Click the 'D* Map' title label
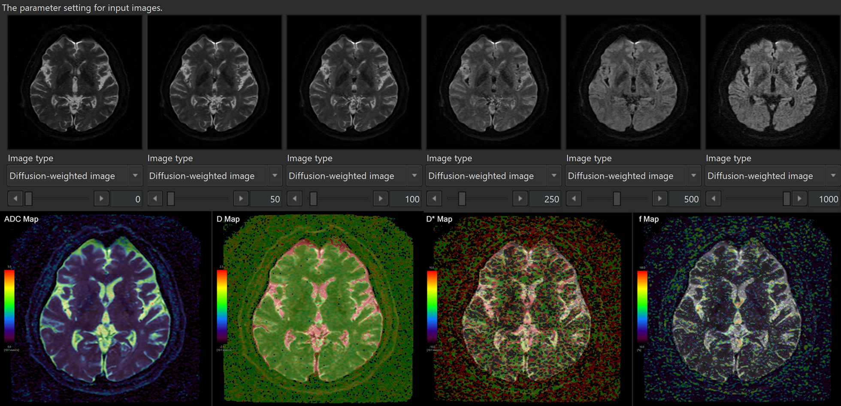 [x=439, y=219]
